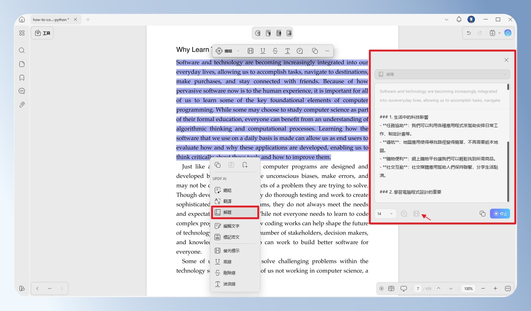Click the copy icon in AI panel

[483, 214]
